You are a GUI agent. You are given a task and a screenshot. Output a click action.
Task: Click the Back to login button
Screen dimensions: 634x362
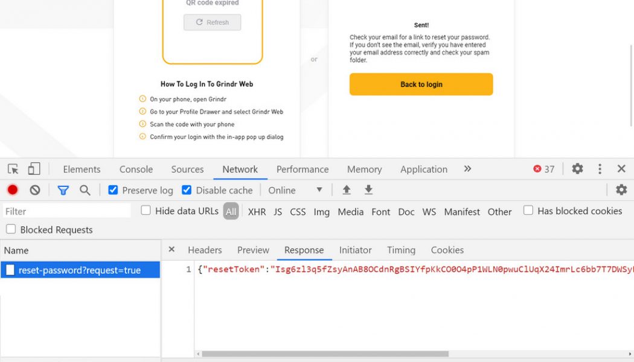coord(421,84)
